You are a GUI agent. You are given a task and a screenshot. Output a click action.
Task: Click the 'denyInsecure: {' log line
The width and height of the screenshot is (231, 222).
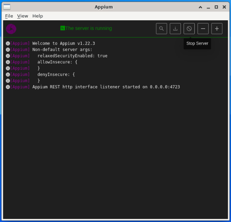click(56, 74)
